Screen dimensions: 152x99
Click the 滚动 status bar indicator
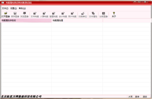pyautogui.click(x=145, y=96)
